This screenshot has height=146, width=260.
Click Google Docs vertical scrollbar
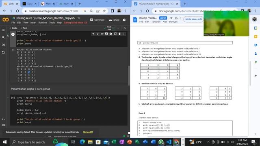[250, 73]
